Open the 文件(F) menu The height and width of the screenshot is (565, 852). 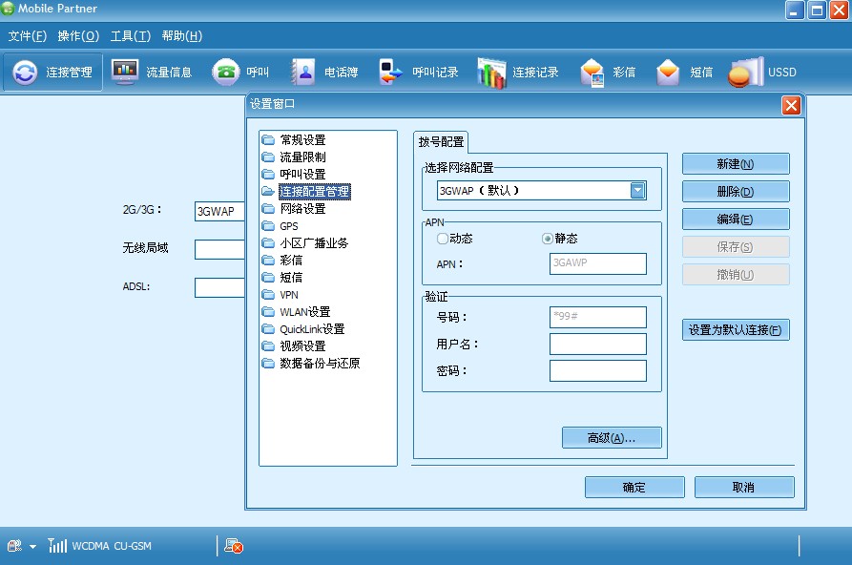pos(28,36)
